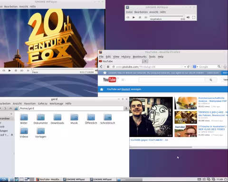Open the File menu in Firefox

(101, 57)
